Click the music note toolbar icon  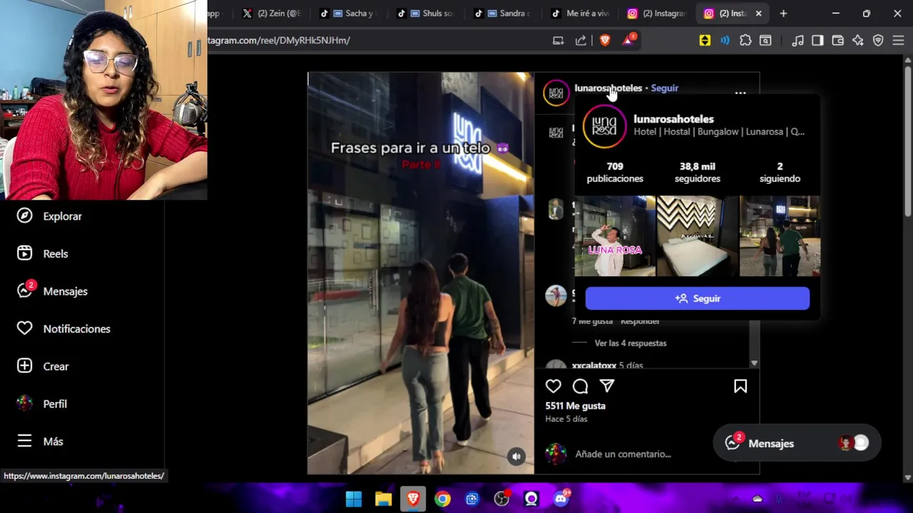797,41
